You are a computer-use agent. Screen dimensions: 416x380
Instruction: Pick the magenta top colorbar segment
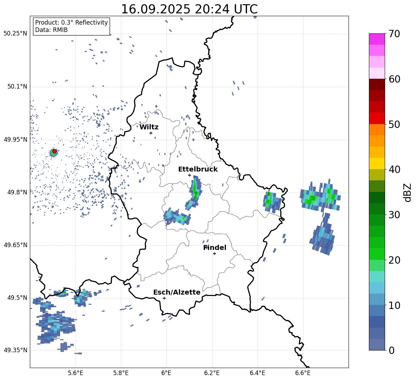pyautogui.click(x=377, y=39)
